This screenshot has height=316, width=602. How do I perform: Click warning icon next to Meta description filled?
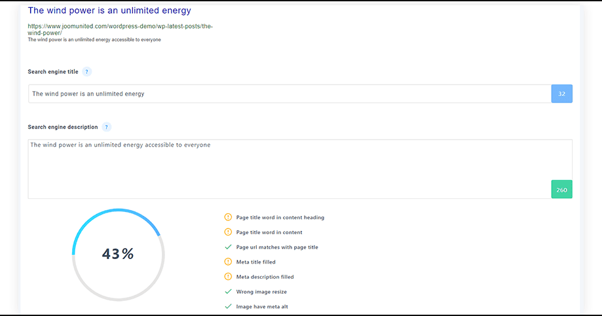click(x=228, y=277)
